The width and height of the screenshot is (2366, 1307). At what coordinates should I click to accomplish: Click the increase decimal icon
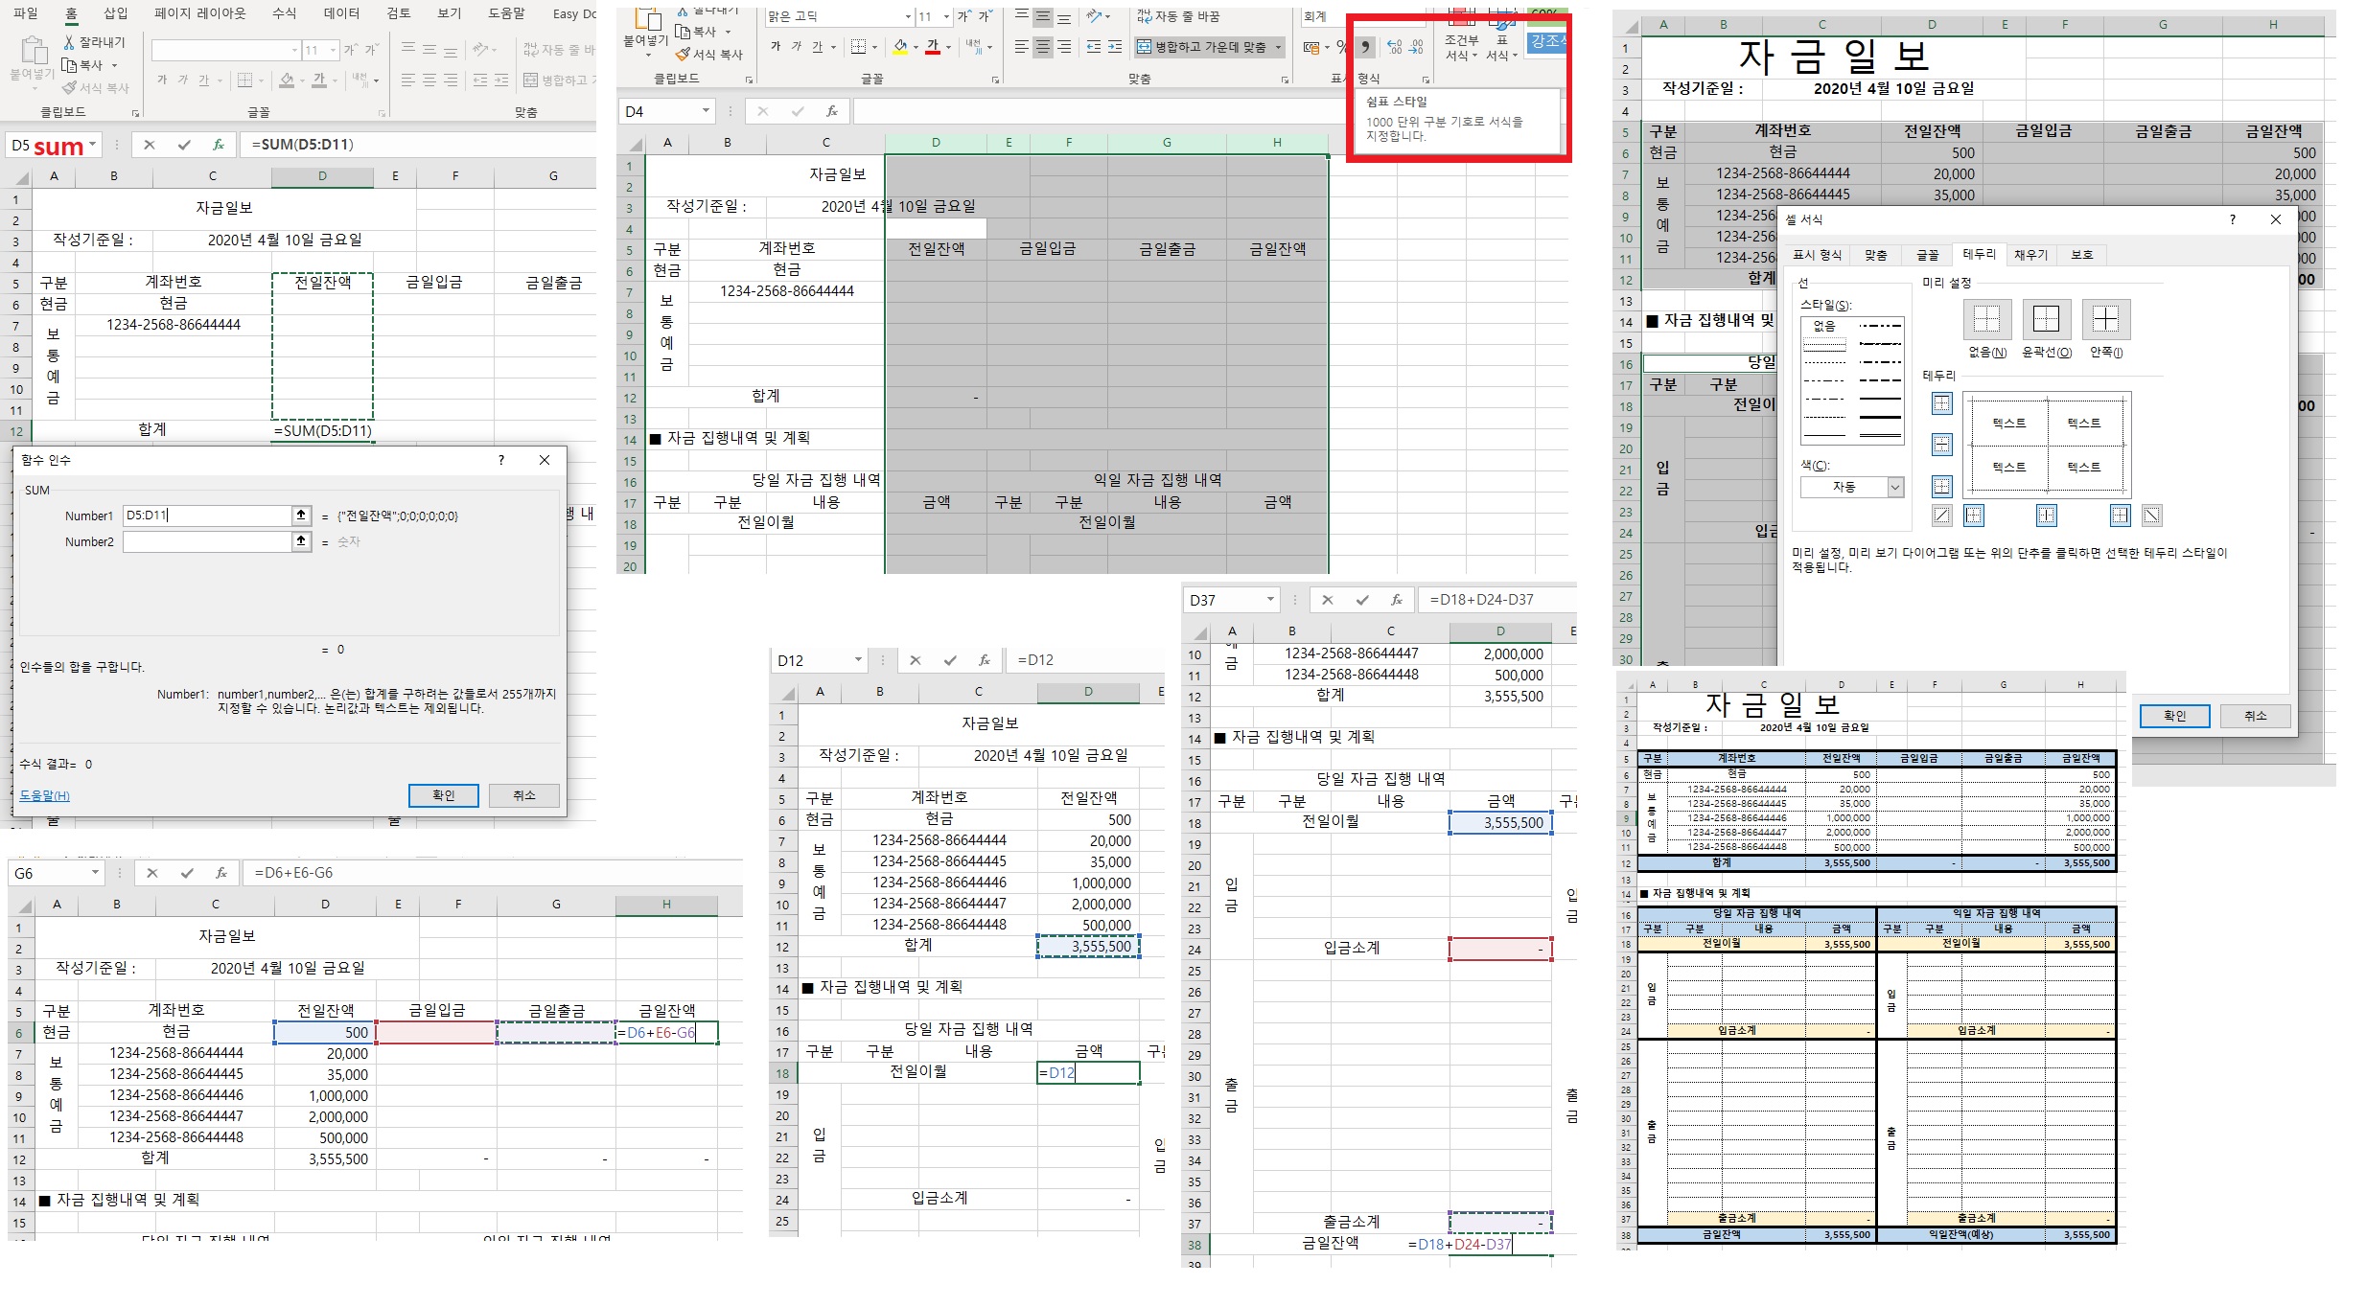click(1394, 47)
